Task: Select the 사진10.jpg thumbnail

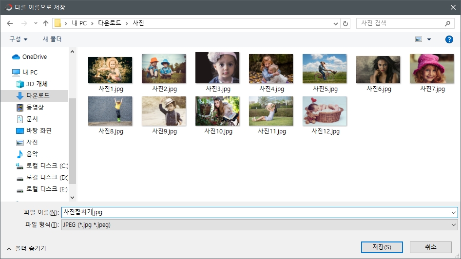Action: click(217, 111)
